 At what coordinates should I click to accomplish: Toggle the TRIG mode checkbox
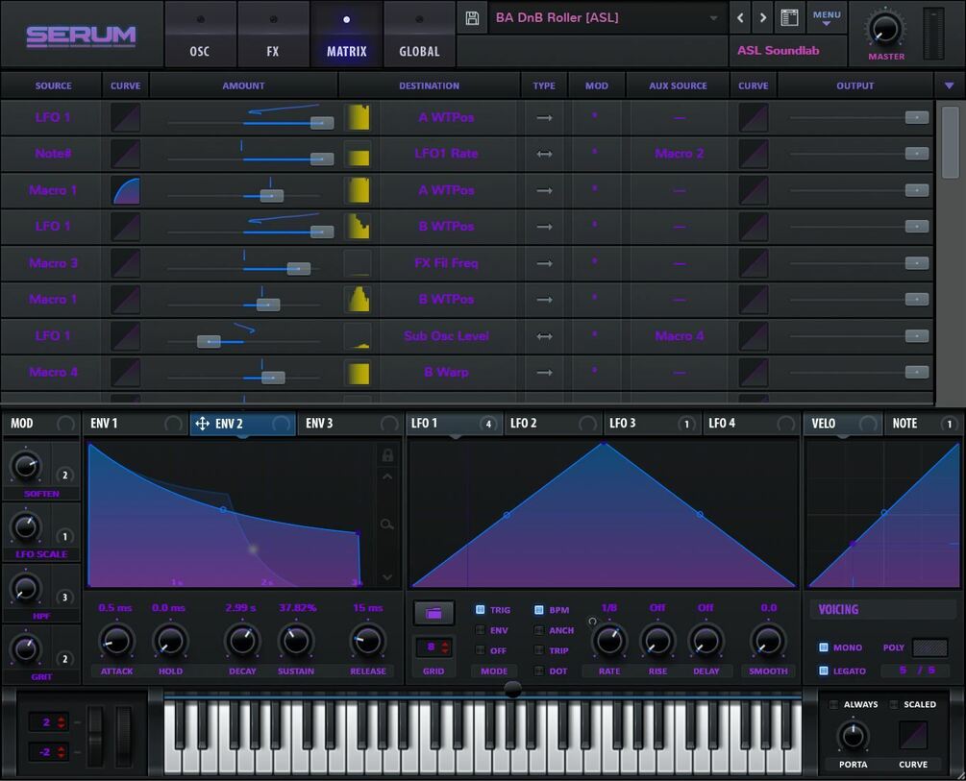coord(481,610)
